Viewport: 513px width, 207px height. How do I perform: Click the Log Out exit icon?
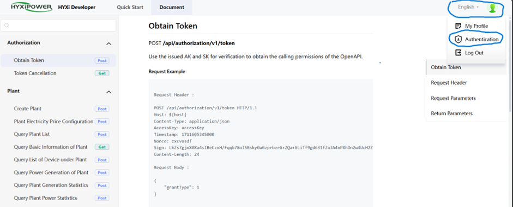458,53
